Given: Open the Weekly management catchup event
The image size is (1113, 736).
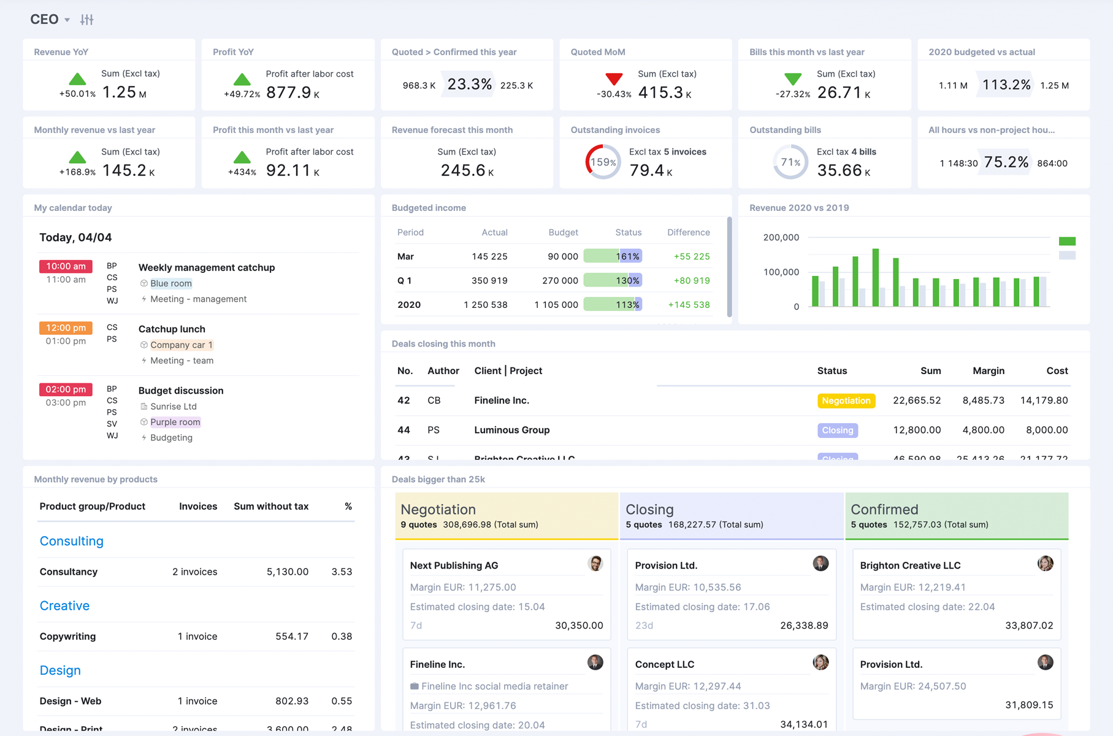Looking at the screenshot, I should tap(206, 267).
